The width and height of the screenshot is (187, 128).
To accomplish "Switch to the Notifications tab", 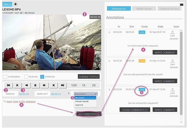I will pos(144,9).
